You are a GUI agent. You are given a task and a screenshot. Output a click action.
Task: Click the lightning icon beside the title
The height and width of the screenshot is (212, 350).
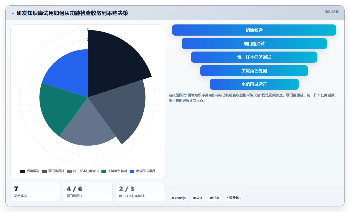12,13
